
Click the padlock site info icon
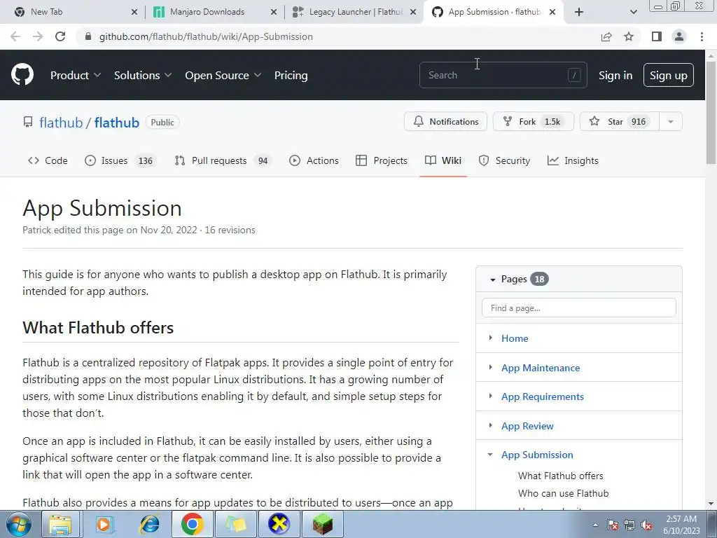coord(88,36)
